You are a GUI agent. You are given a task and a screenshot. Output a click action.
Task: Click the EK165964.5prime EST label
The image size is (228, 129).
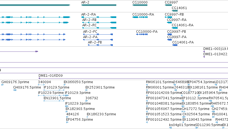click(213, 93)
